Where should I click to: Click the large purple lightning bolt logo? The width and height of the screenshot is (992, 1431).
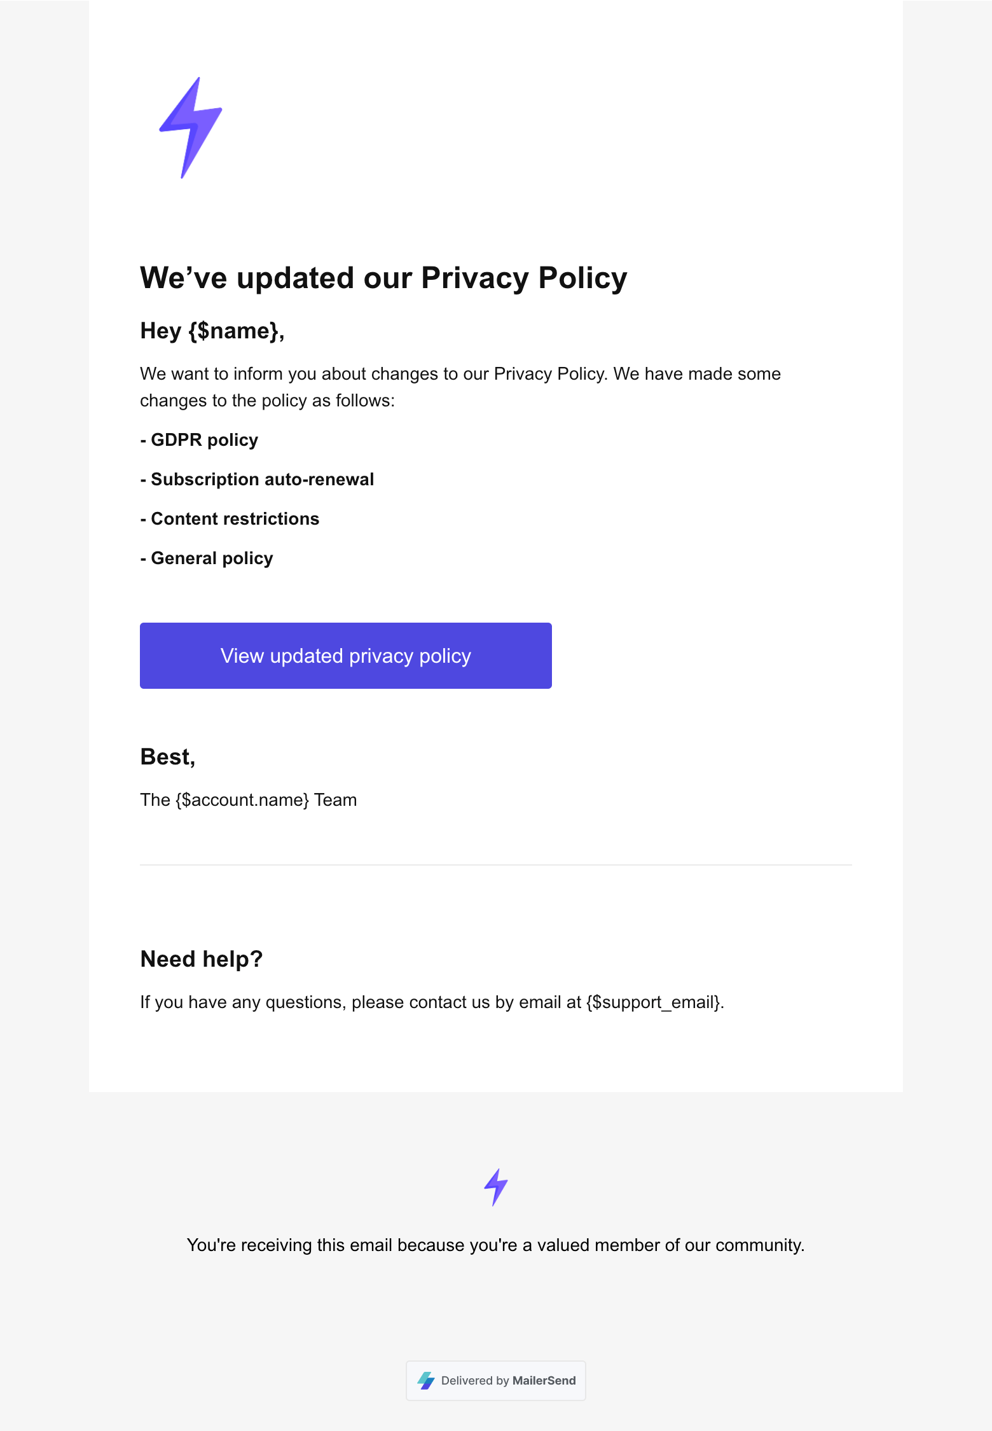[x=191, y=128]
